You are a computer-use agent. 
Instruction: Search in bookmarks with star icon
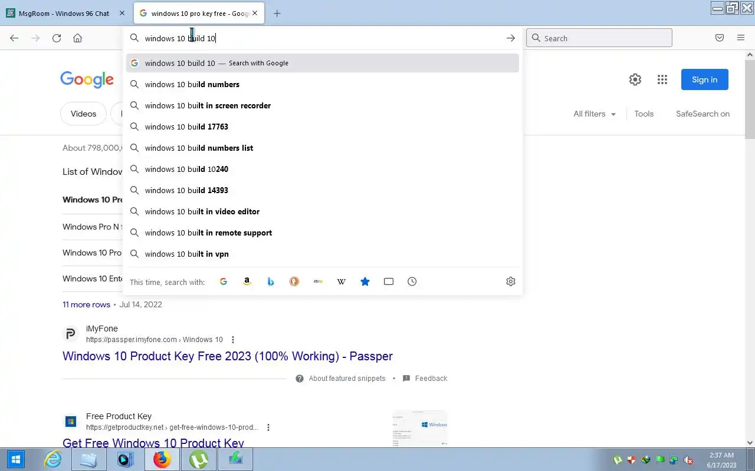point(365,281)
